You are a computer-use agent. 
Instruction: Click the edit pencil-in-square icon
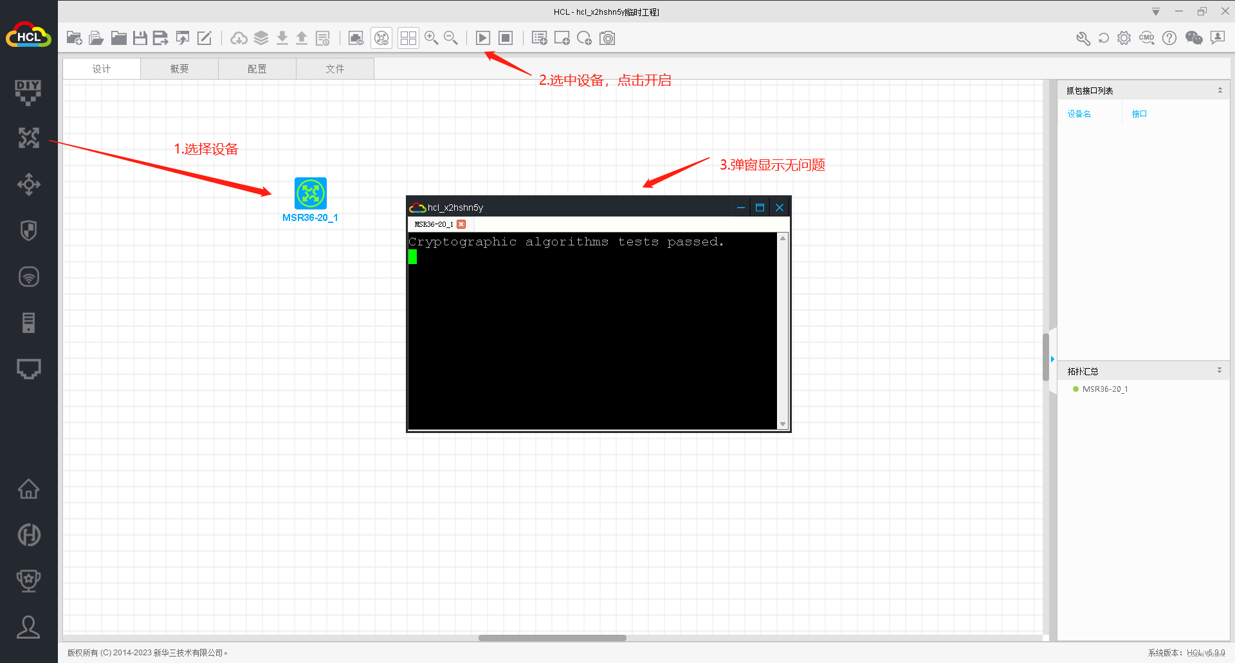tap(205, 39)
